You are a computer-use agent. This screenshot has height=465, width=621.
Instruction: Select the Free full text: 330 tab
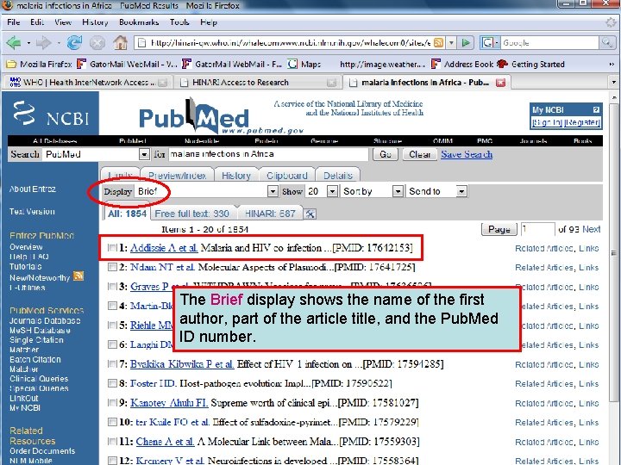coord(192,214)
